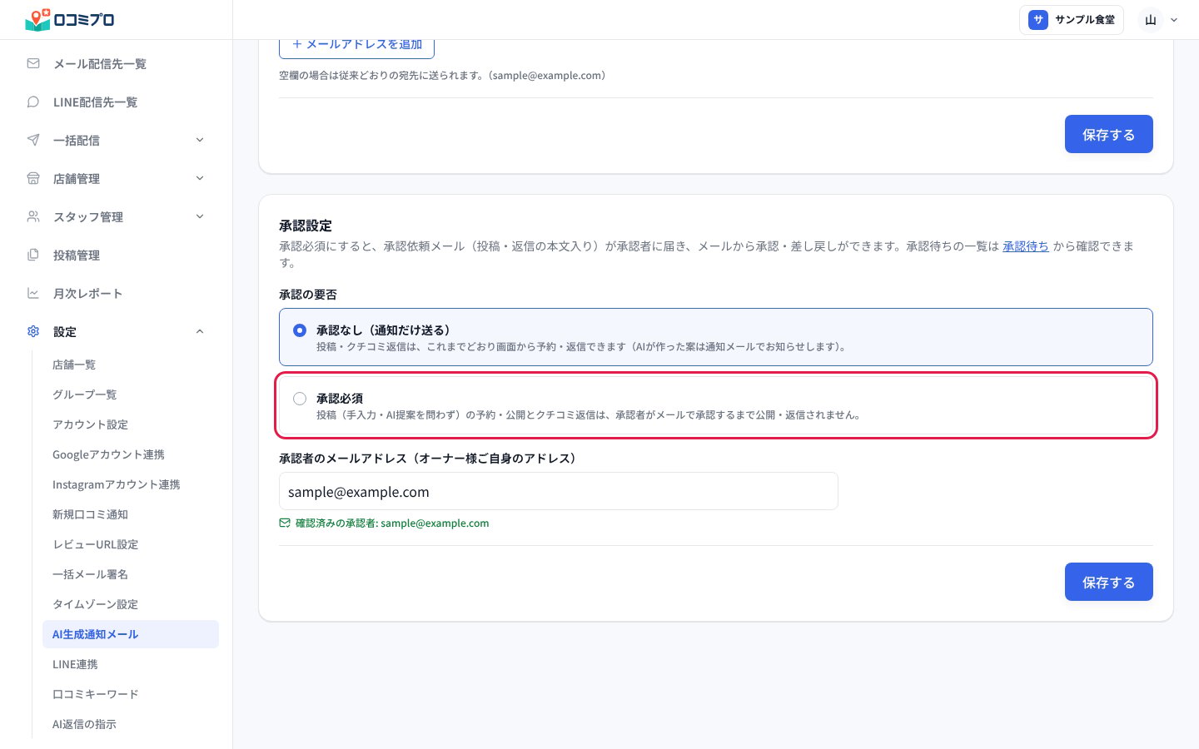Click the chart icon for 月次レポート

[33, 293]
